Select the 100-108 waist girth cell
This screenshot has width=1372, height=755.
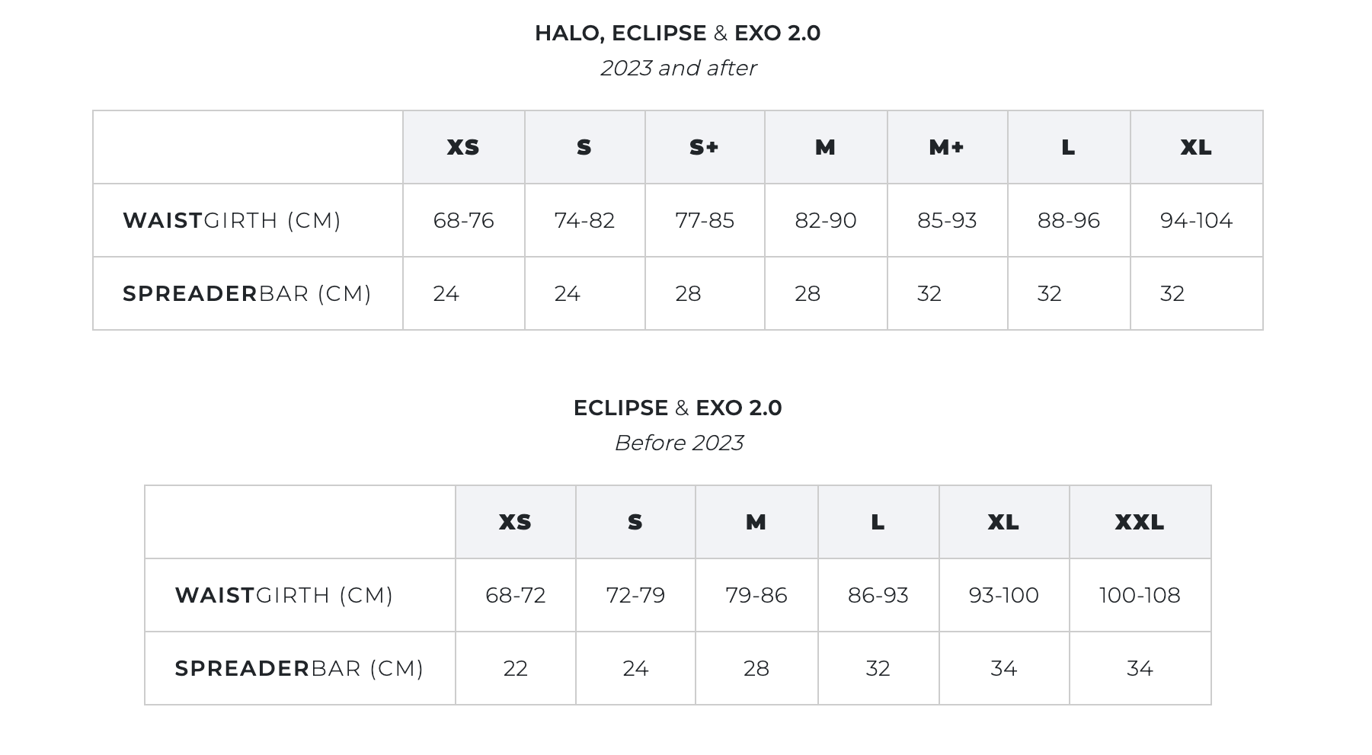(1139, 595)
